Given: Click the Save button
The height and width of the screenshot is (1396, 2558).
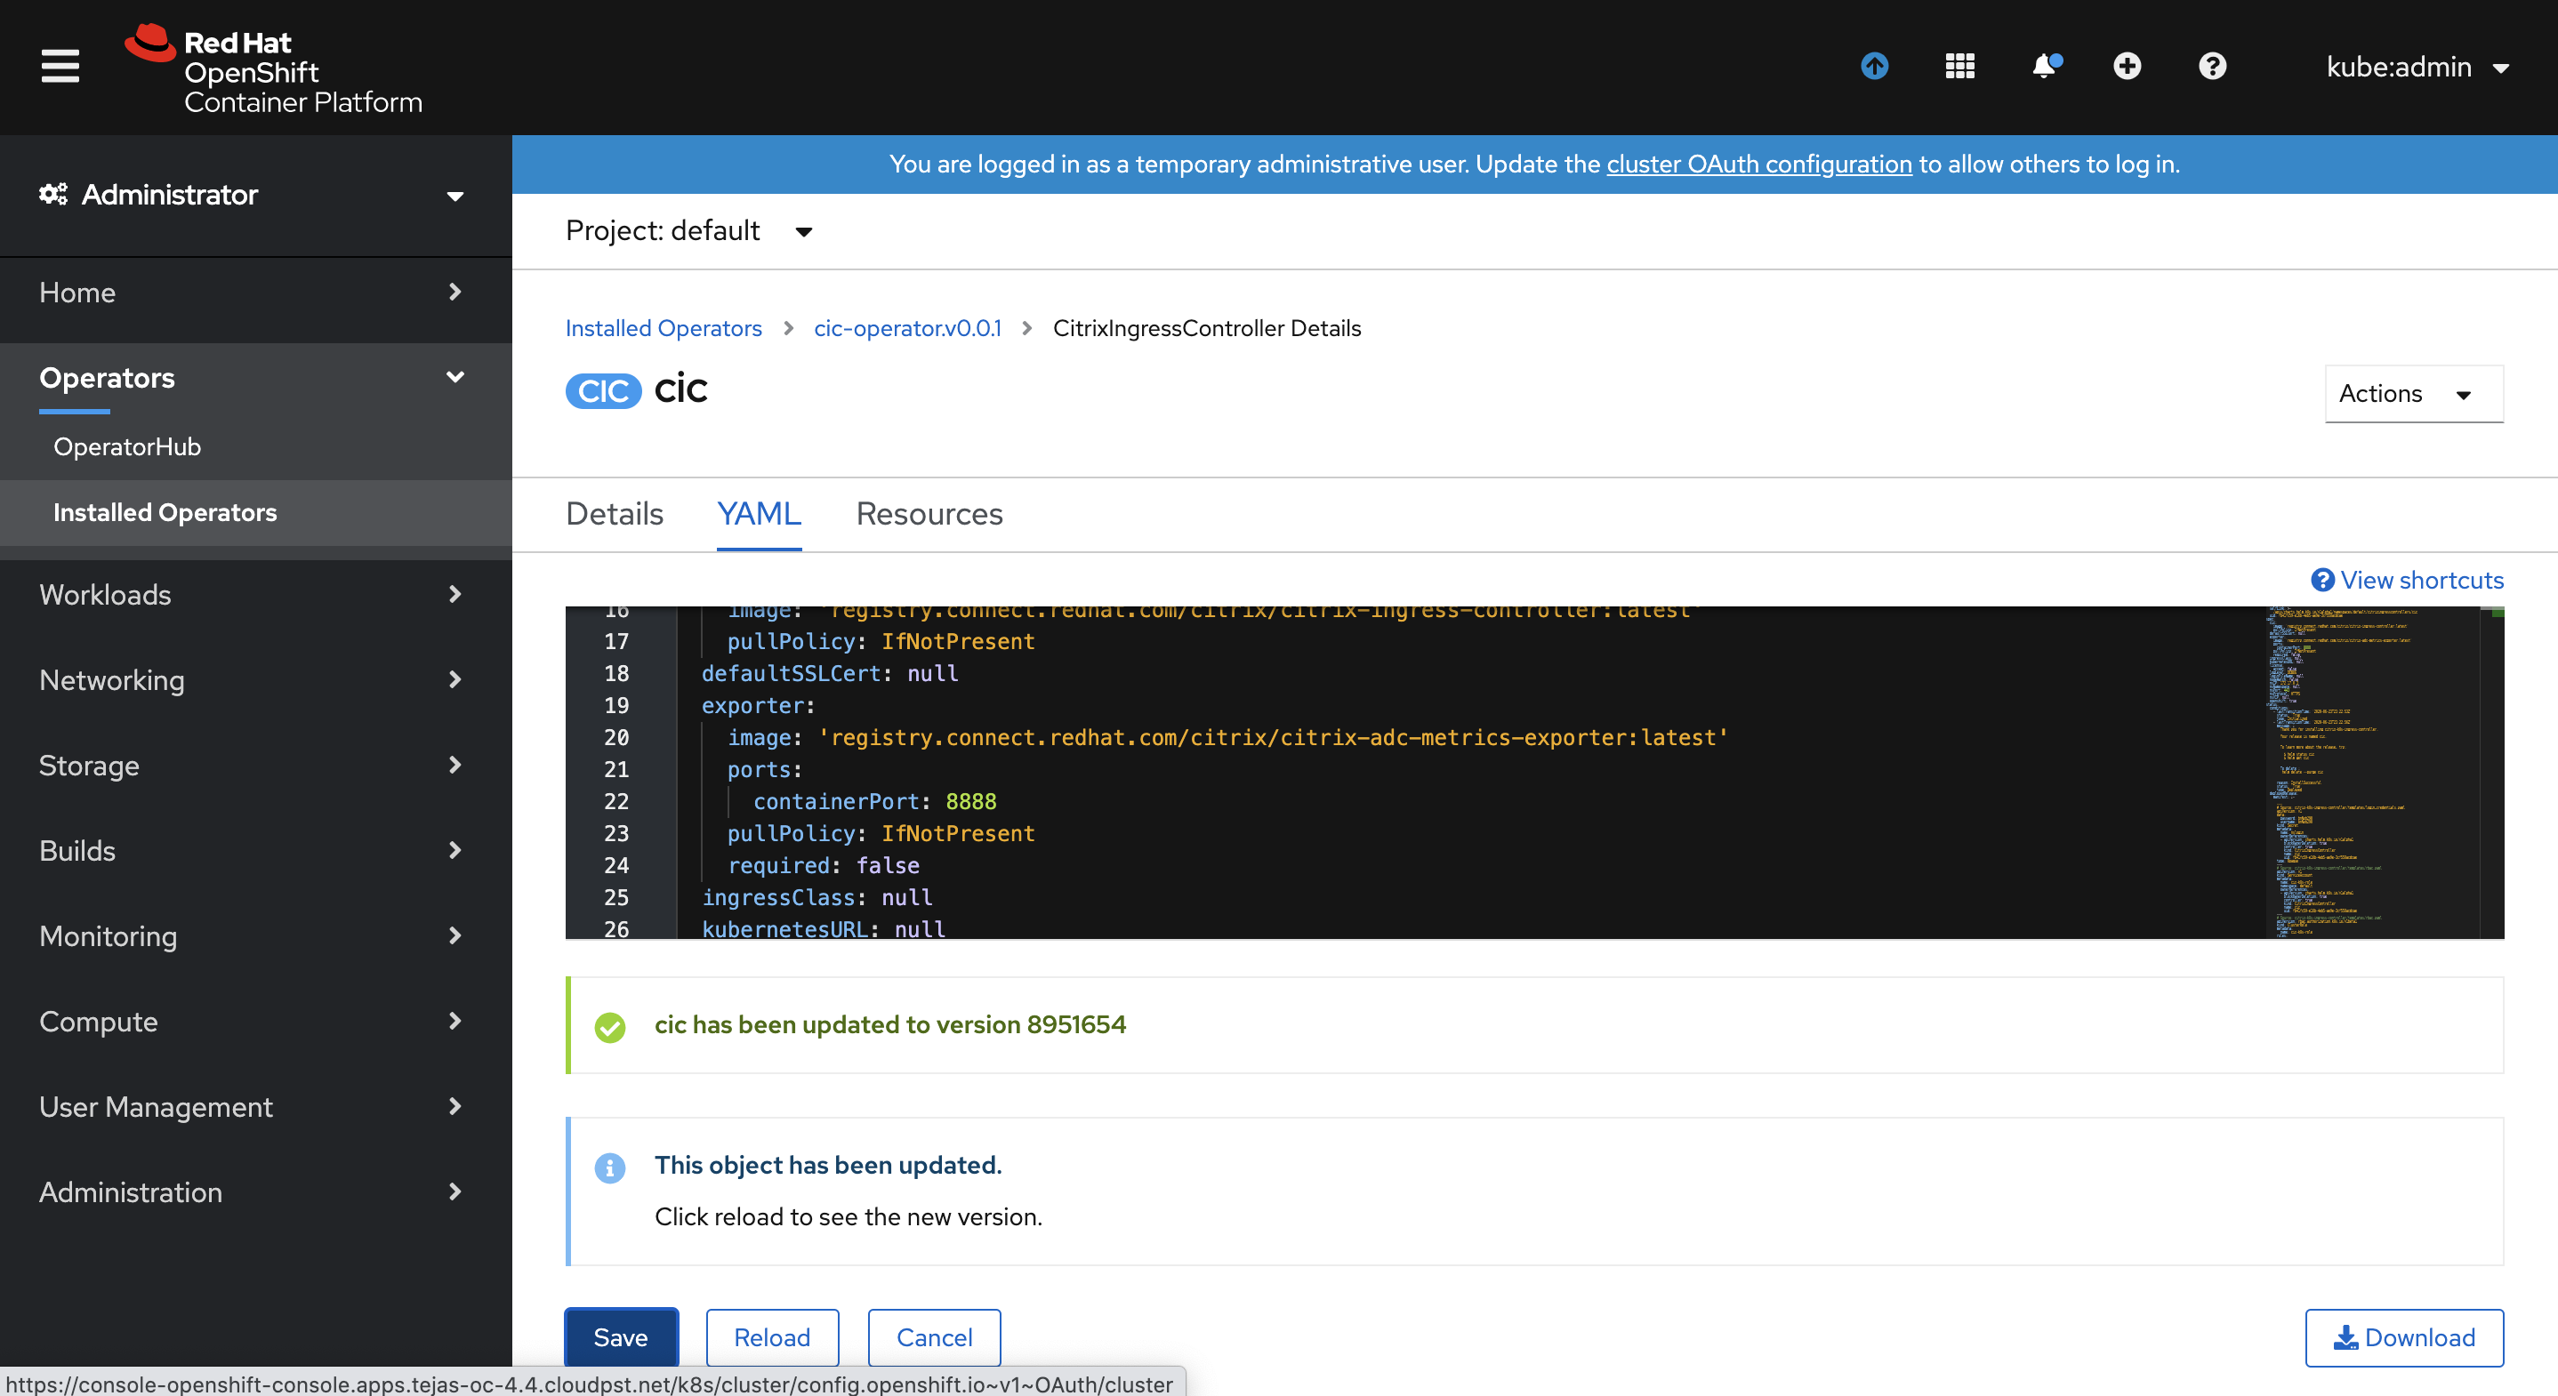Looking at the screenshot, I should tap(621, 1337).
